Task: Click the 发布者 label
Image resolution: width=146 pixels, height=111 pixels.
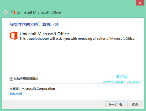Action: coord(15,89)
